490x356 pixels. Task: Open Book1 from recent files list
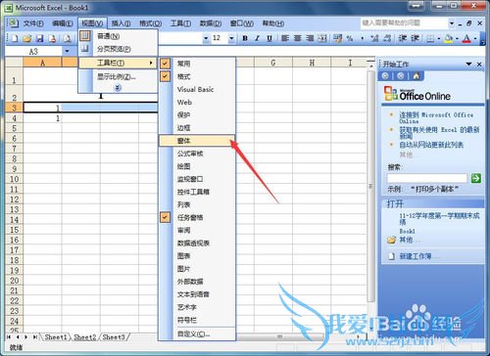[x=407, y=231]
